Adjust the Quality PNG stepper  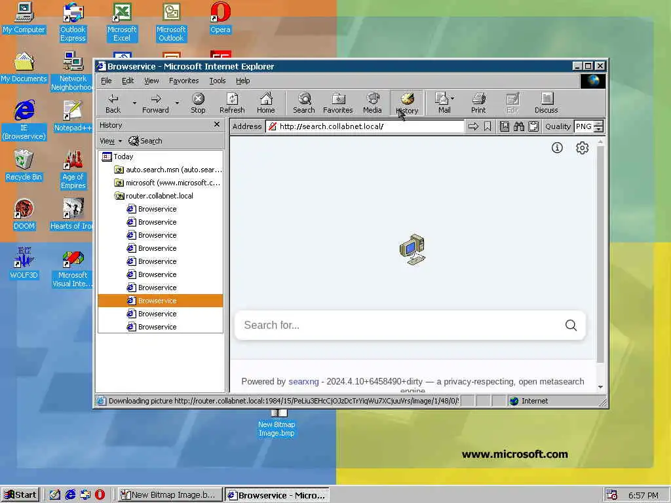[x=599, y=126]
